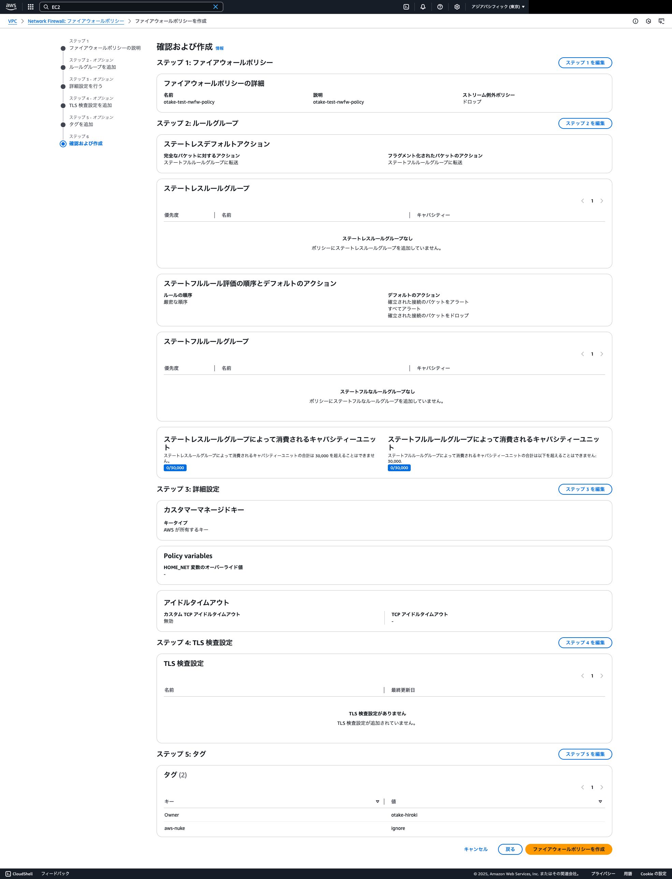
Task: Clear the EC2 search text
Action: (216, 7)
